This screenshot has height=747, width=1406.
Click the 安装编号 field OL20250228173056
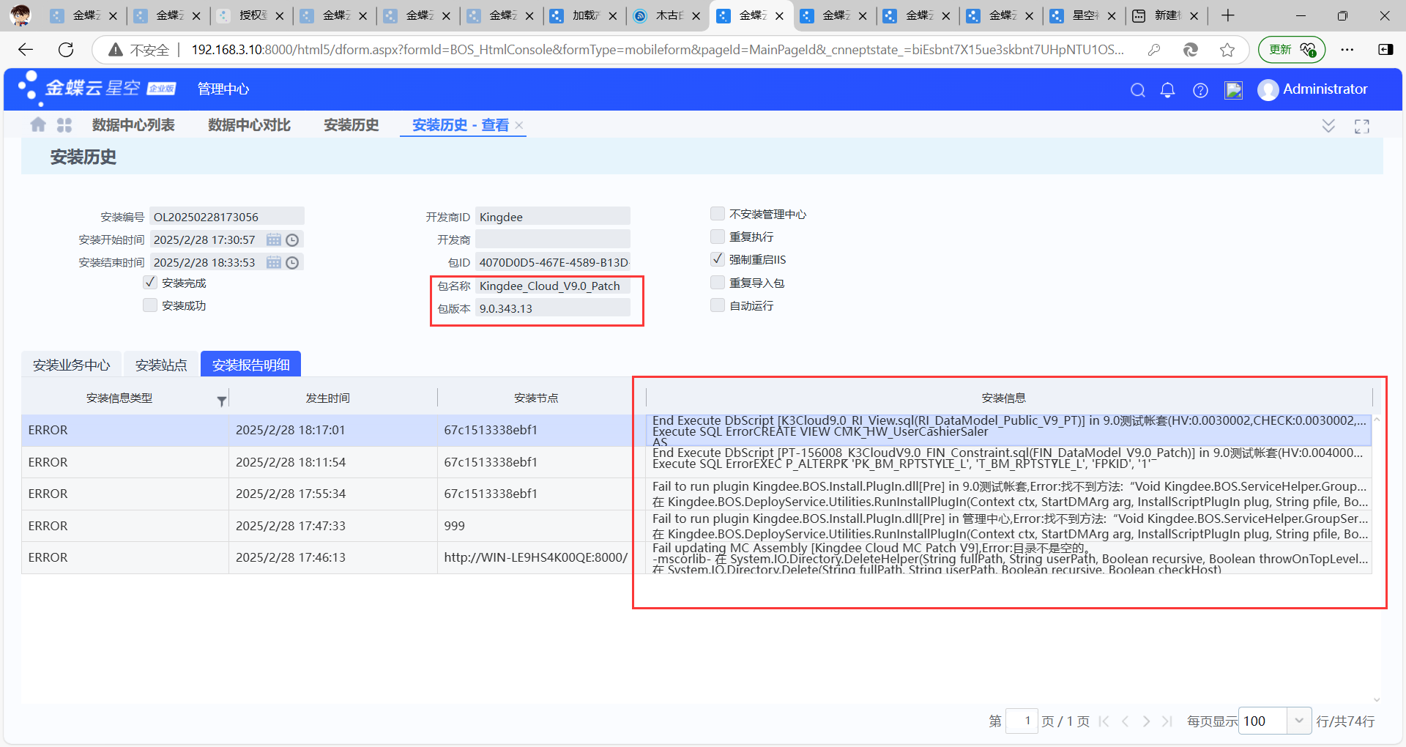(227, 217)
